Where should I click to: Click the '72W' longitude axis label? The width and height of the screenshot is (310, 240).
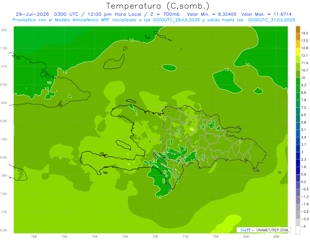coord(155,236)
